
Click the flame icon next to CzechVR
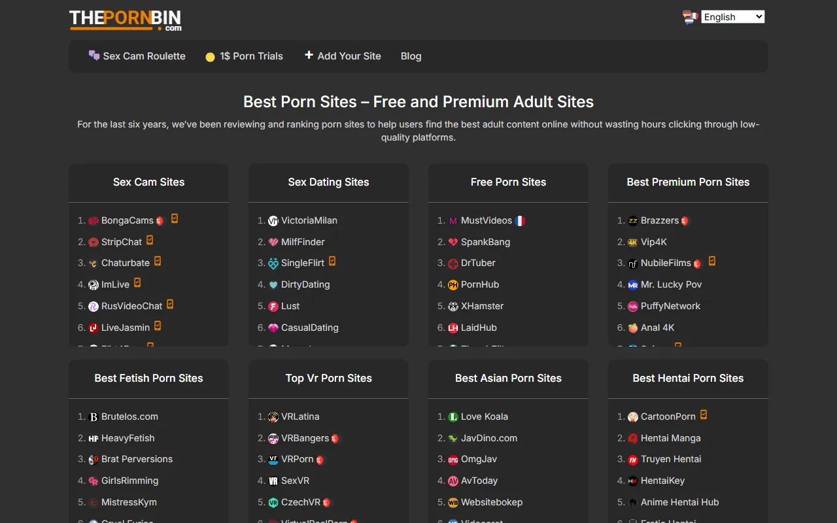(327, 503)
